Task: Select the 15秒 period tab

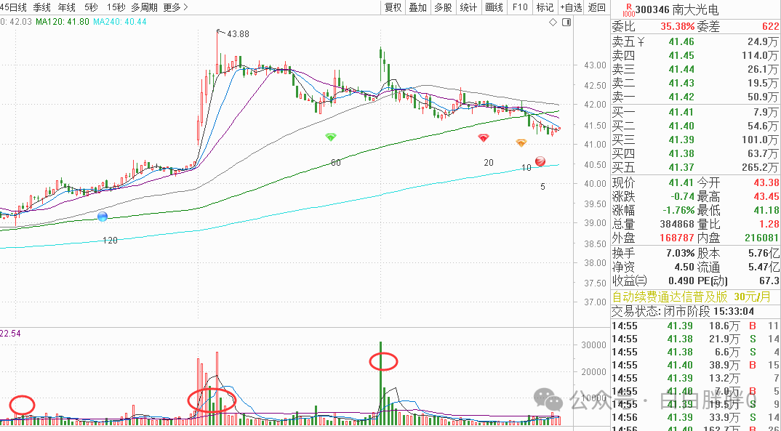Action: [x=116, y=7]
